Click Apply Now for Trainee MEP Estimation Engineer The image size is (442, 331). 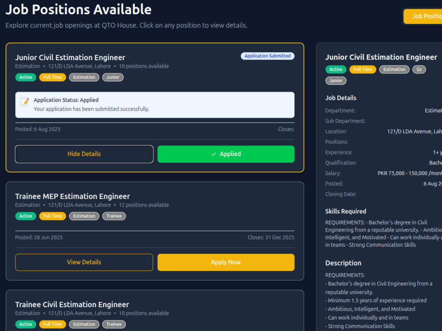[x=226, y=262]
